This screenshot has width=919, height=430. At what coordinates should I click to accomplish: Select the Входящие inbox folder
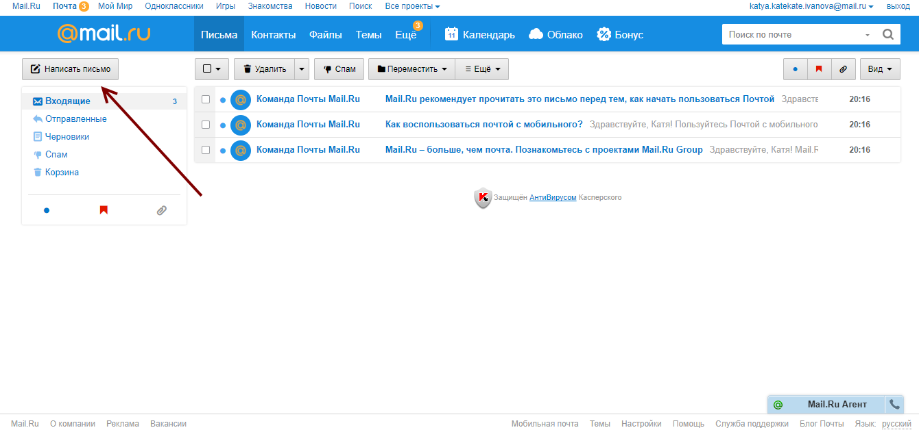click(104, 101)
